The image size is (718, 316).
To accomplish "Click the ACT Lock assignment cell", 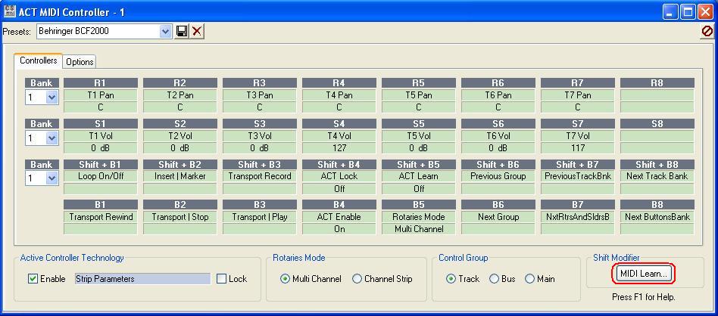I will (339, 176).
